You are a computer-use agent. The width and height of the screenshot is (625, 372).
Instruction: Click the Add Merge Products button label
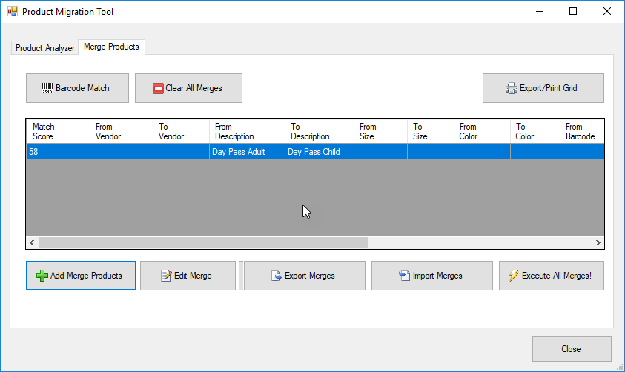point(86,276)
